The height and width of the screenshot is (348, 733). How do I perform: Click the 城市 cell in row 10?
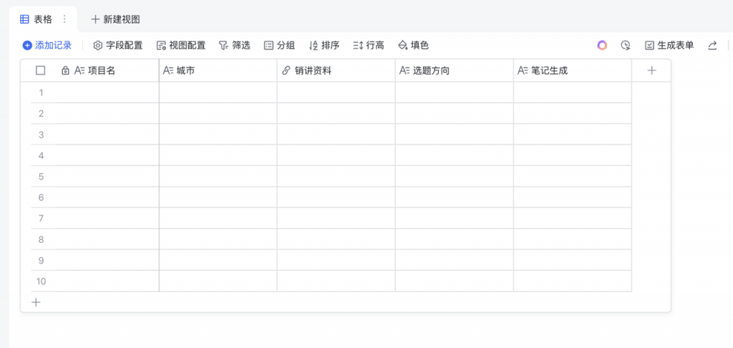(218, 282)
